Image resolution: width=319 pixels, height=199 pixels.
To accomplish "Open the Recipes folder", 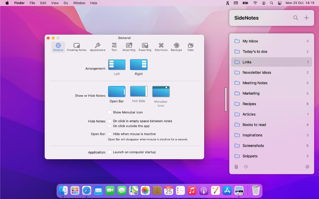I will (x=272, y=104).
